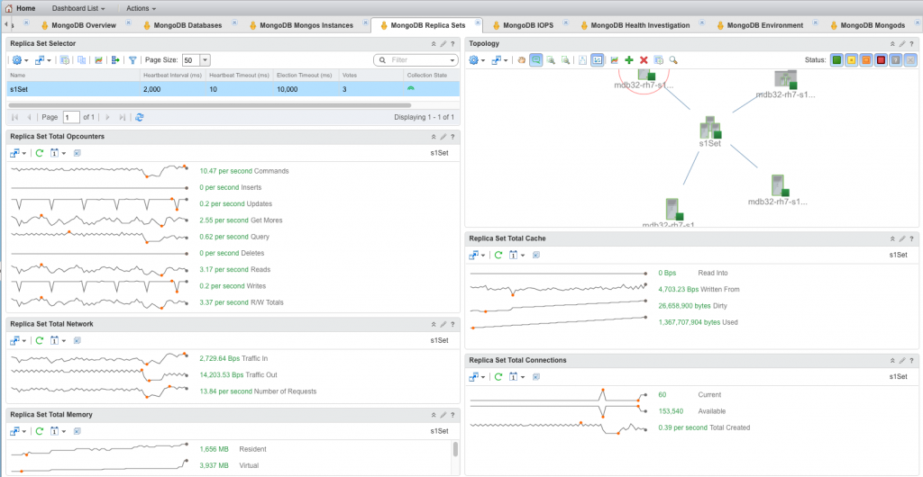
Task: Click the magnifier search icon in Topology toolbar
Action: click(672, 59)
